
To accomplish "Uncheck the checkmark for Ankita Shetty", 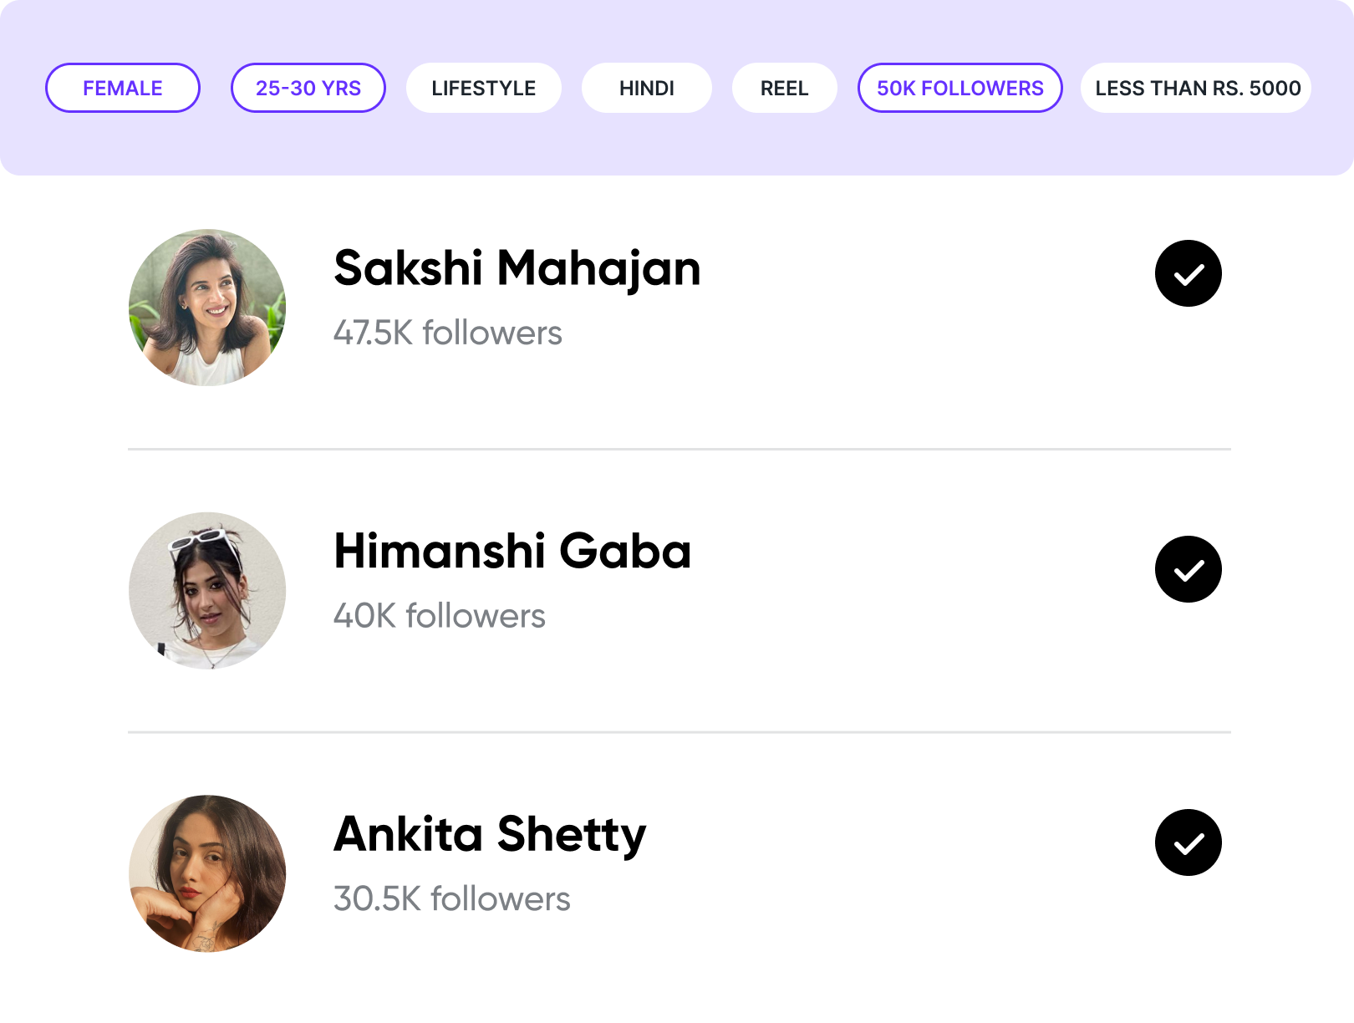I will point(1188,842).
